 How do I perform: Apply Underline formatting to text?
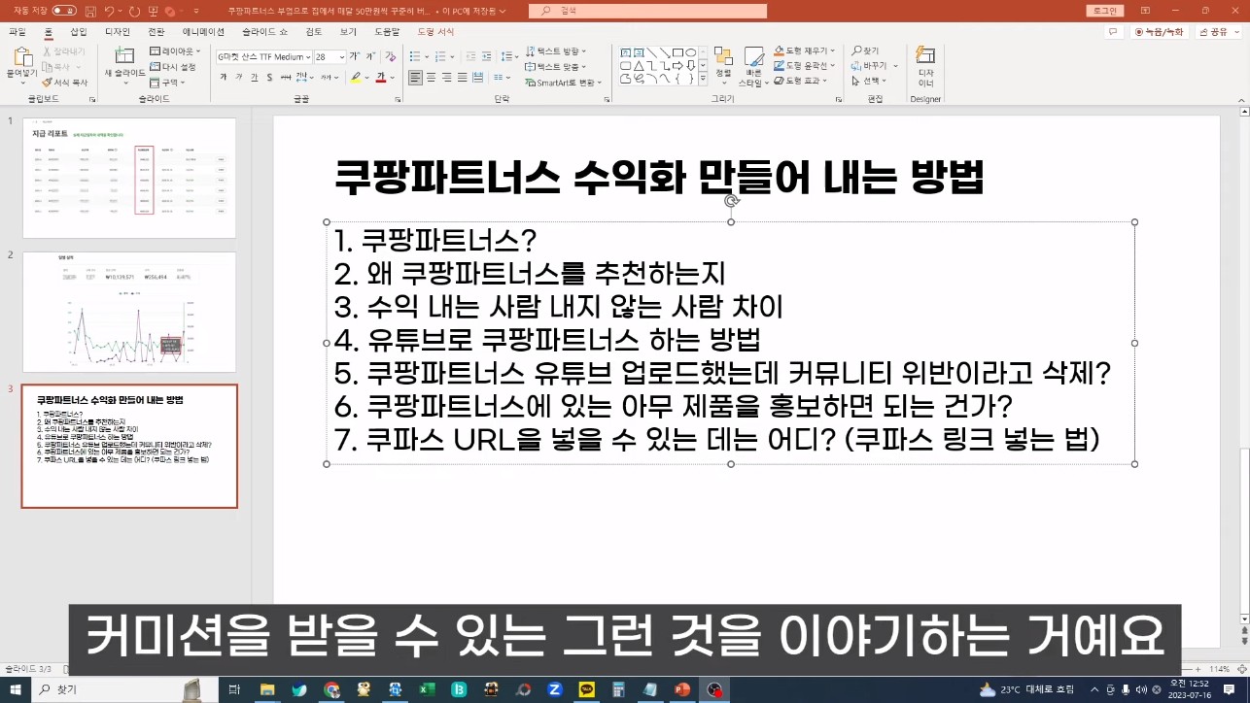254,78
